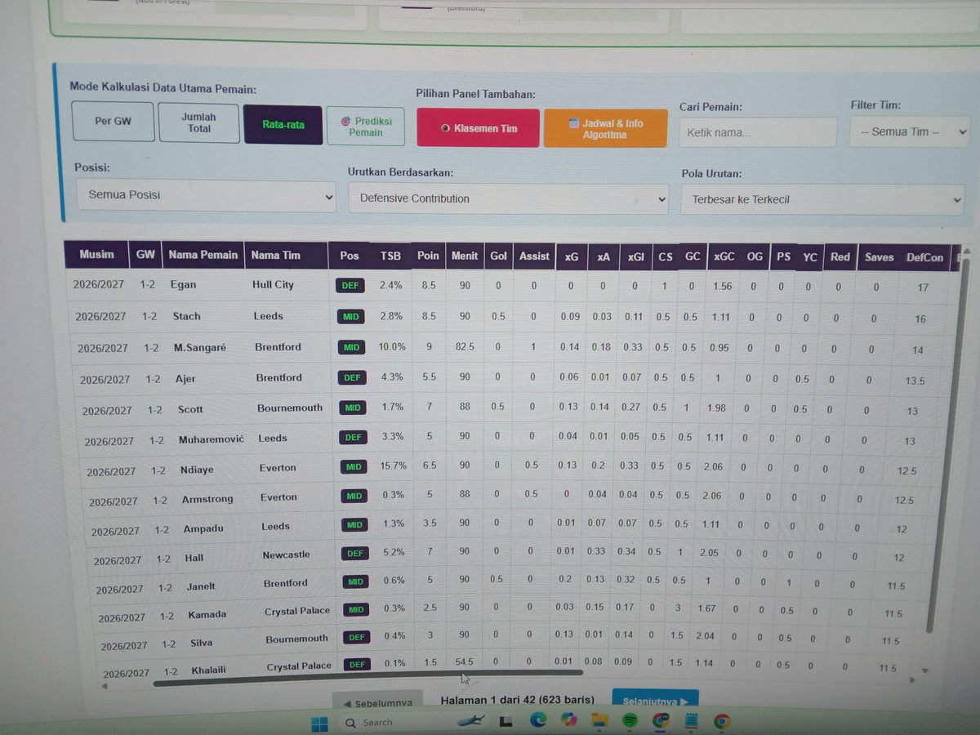
Task: Click the xGC column header
Action: pos(724,256)
